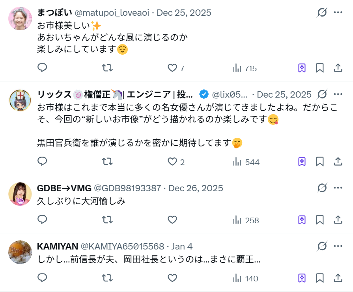Open @matupoi_loveaoi profile handle

point(112,13)
